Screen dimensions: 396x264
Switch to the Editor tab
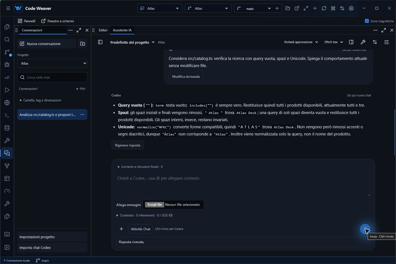(103, 30)
